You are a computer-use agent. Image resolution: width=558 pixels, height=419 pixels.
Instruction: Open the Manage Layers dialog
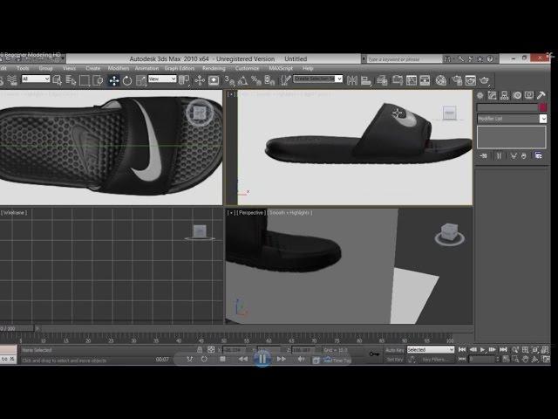pos(382,80)
